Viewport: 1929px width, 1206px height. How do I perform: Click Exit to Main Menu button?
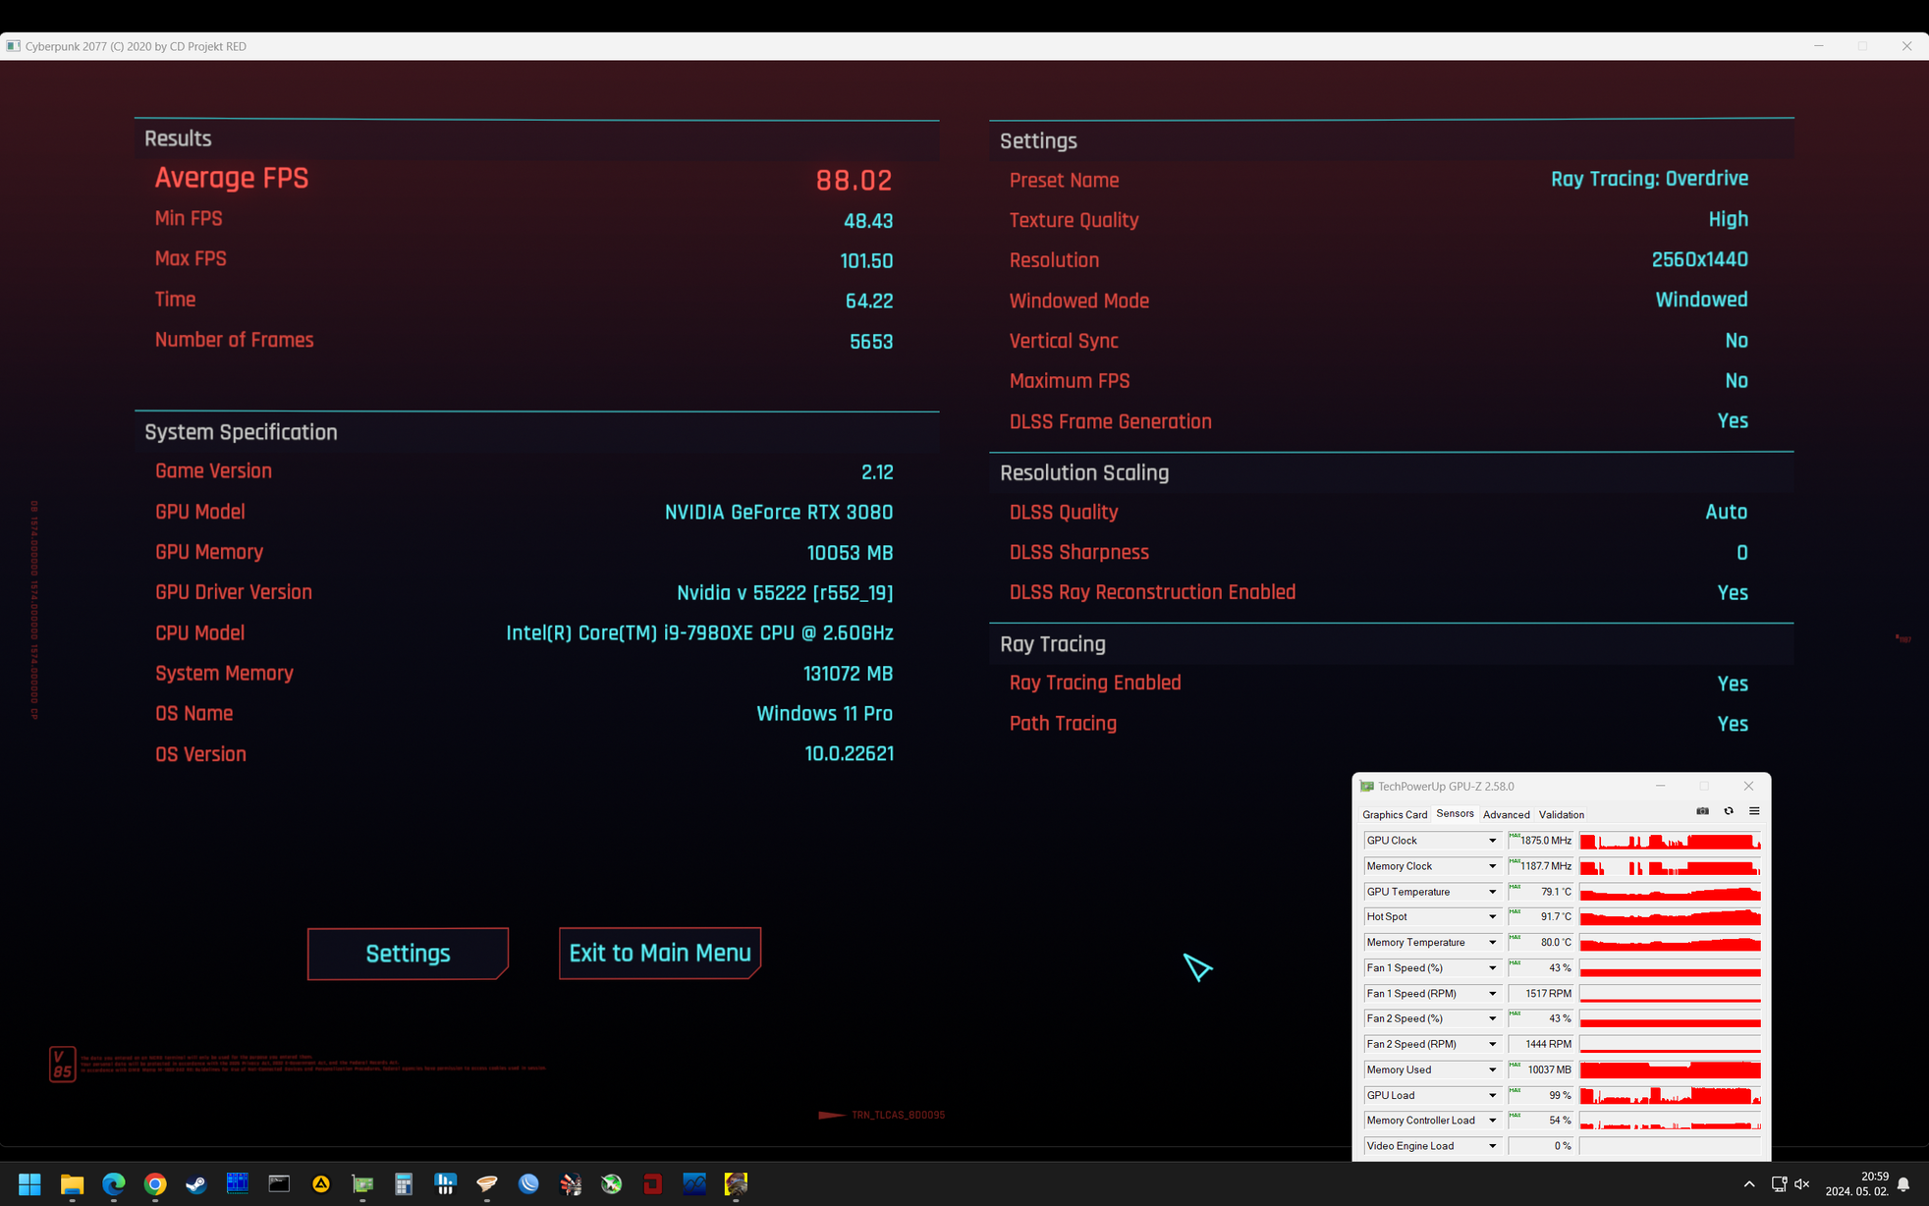[x=660, y=953]
